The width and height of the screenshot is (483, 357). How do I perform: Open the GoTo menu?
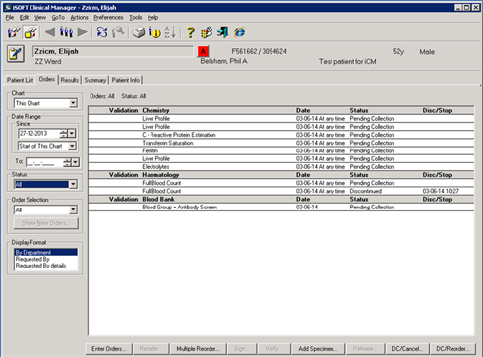coord(58,18)
